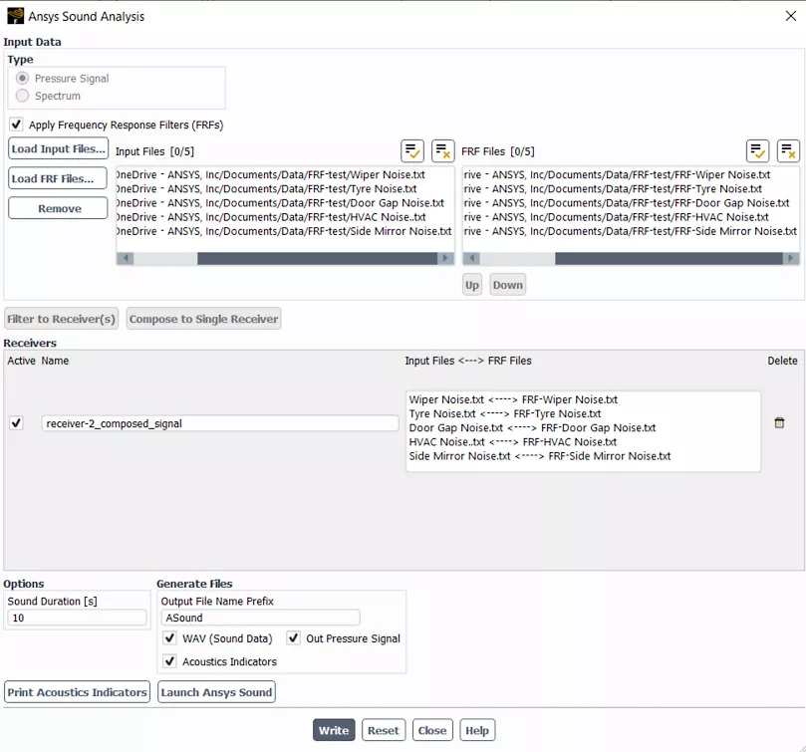Select FRF-HVAC Noise.txt in FRF Files list

pos(631,217)
